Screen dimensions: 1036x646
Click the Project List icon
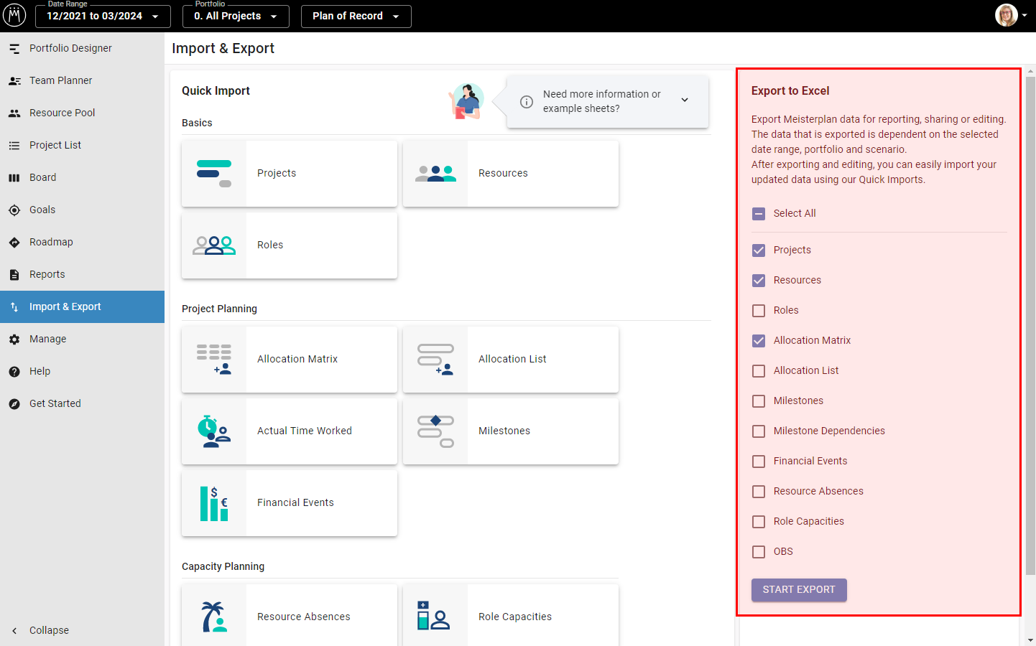[14, 146]
